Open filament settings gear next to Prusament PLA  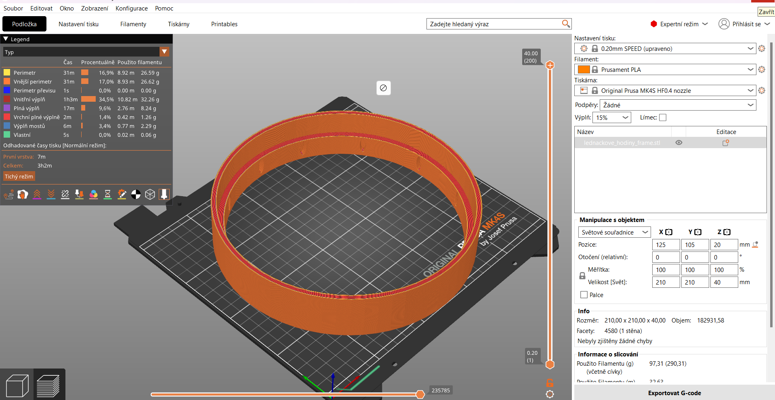pyautogui.click(x=762, y=69)
